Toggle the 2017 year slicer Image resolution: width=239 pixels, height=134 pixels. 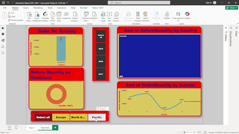click(x=101, y=74)
